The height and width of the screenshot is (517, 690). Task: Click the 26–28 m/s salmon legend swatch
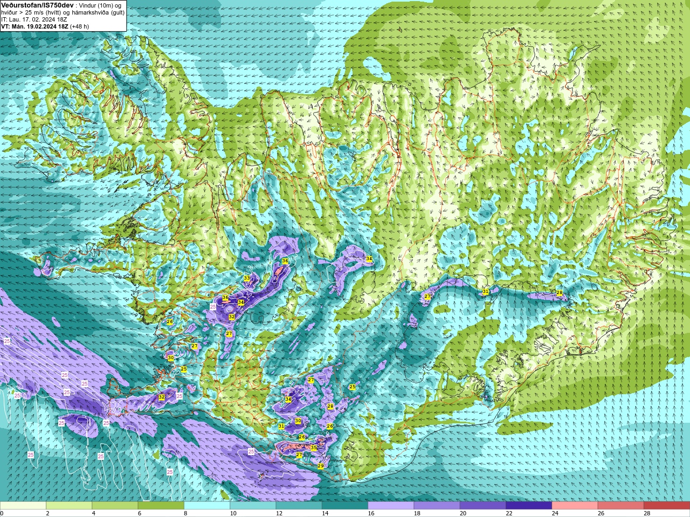click(x=621, y=506)
